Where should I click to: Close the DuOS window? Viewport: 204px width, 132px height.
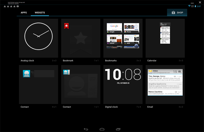tap(200, 2)
